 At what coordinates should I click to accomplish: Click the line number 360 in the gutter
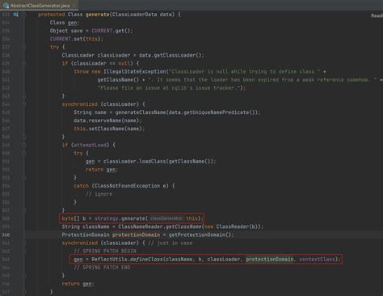tap(6, 235)
